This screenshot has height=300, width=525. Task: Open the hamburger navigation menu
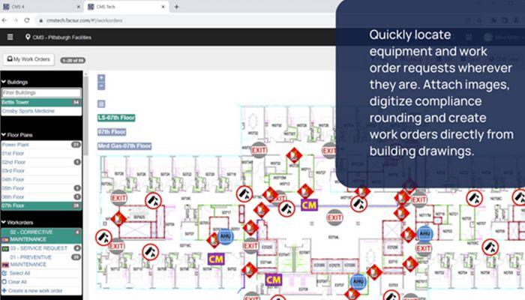pos(10,37)
